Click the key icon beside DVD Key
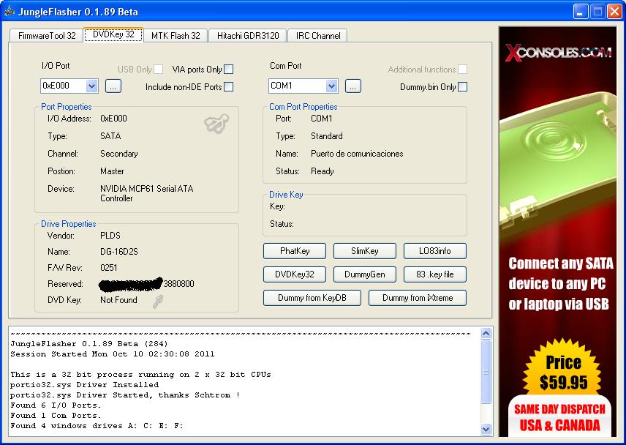 click(158, 302)
